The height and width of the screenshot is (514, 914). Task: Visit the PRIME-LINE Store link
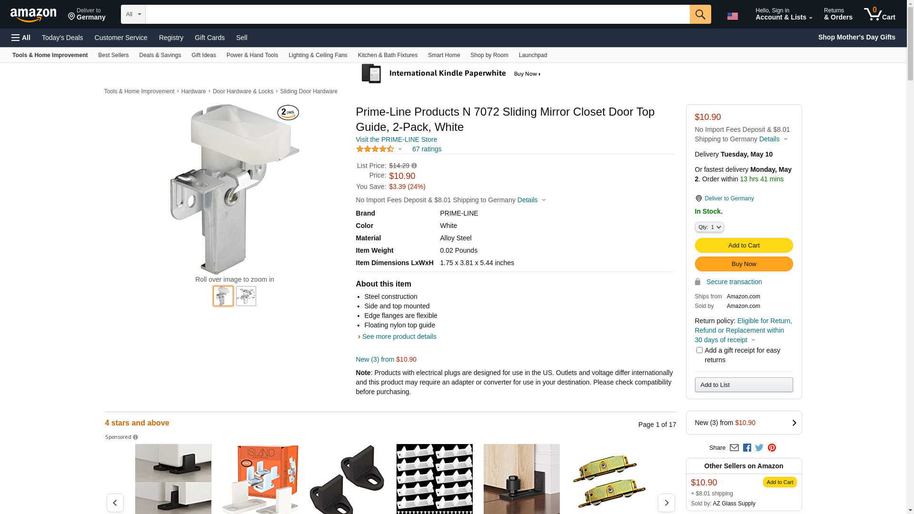click(397, 139)
